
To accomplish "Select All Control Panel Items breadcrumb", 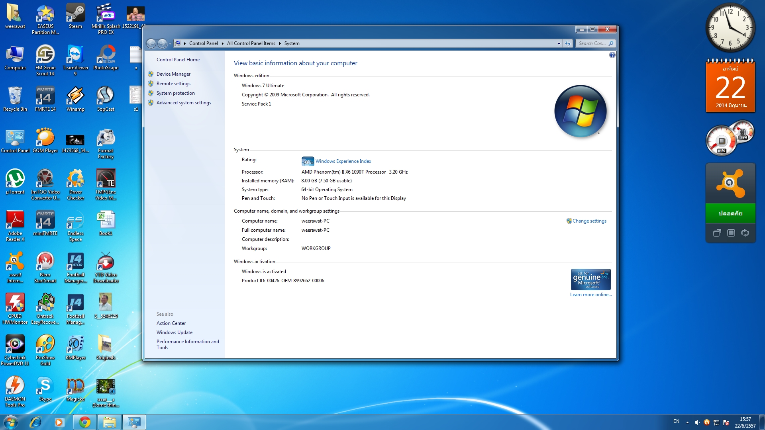I will pos(251,43).
